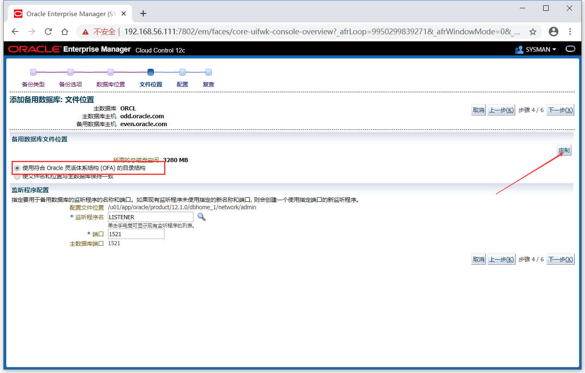
Task: Click the even.oracle.com standby host text
Action: tap(143, 124)
